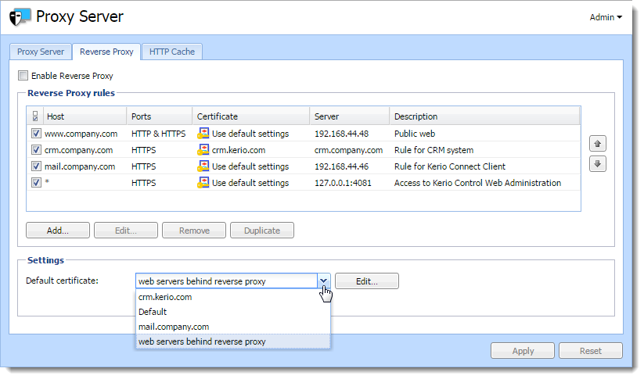644x379 pixels.
Task: Click server address 127.0.0.1:4081
Action: [343, 183]
